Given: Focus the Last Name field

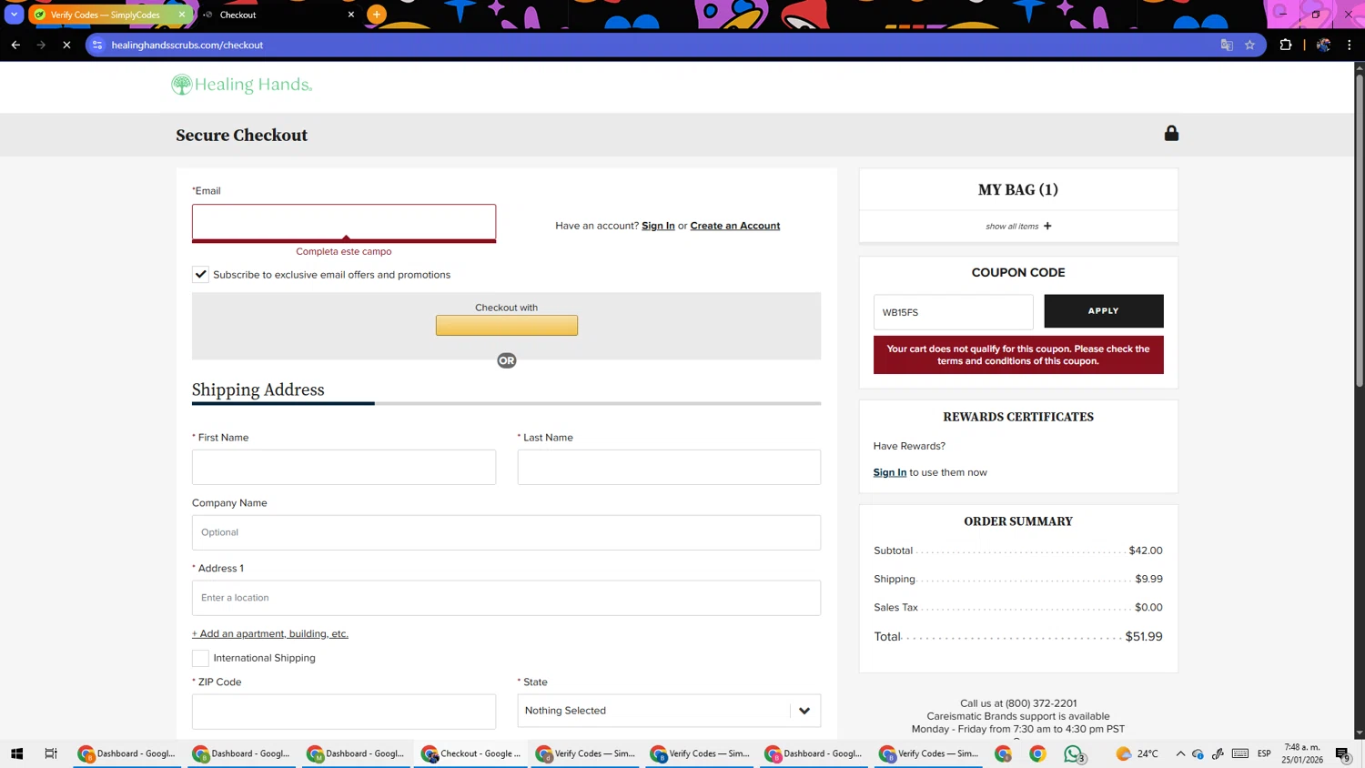Looking at the screenshot, I should (x=669, y=467).
